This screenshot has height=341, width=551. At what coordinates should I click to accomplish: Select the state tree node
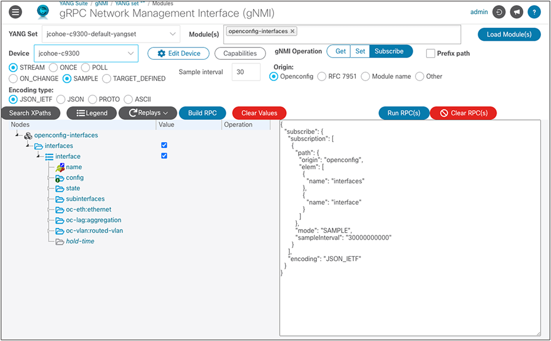73,188
